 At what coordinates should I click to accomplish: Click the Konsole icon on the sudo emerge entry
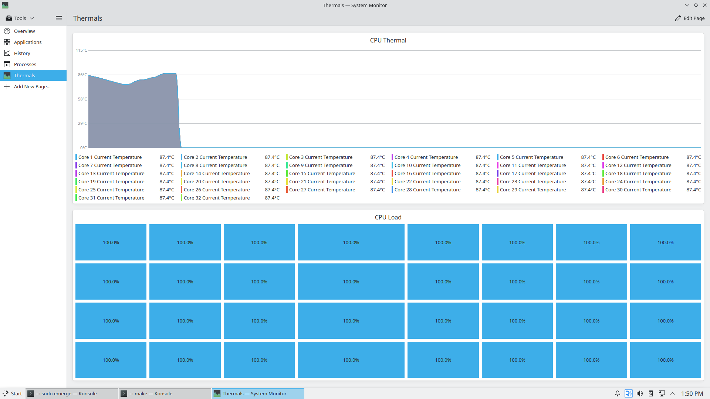pos(31,393)
